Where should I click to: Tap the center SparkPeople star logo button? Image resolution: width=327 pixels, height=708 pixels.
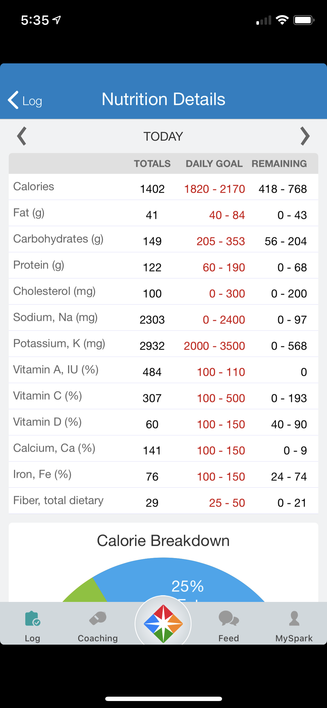pyautogui.click(x=163, y=623)
